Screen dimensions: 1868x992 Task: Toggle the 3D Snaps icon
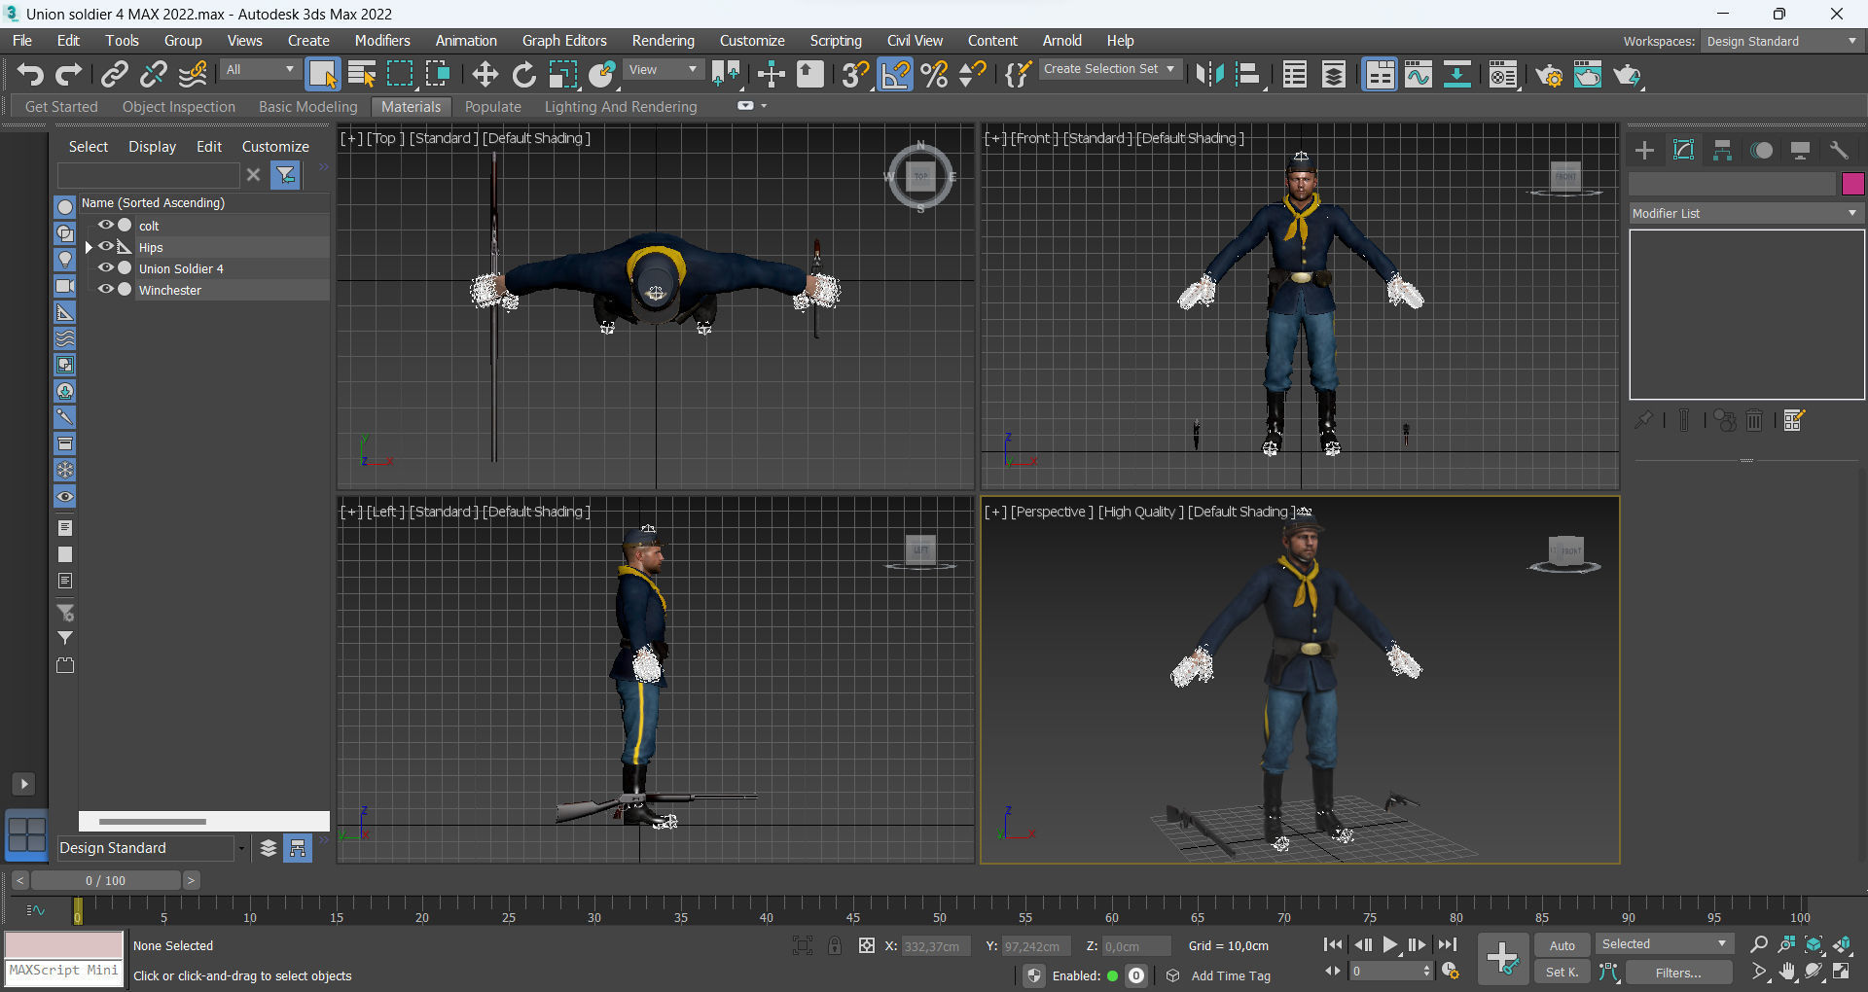pyautogui.click(x=855, y=74)
